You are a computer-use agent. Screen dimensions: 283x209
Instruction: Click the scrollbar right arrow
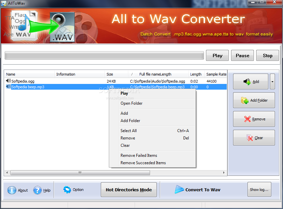[x=224, y=173]
